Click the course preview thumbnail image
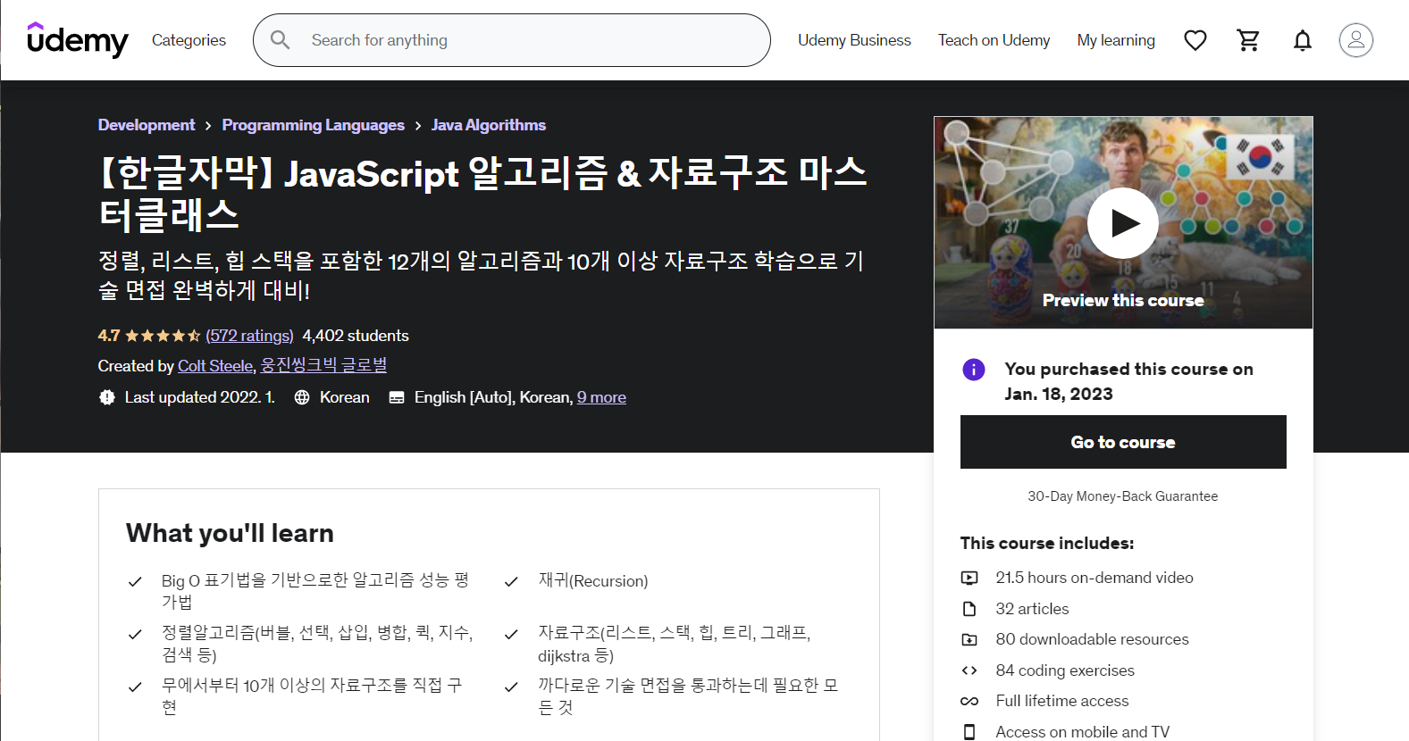The image size is (1409, 741). [x=1123, y=222]
